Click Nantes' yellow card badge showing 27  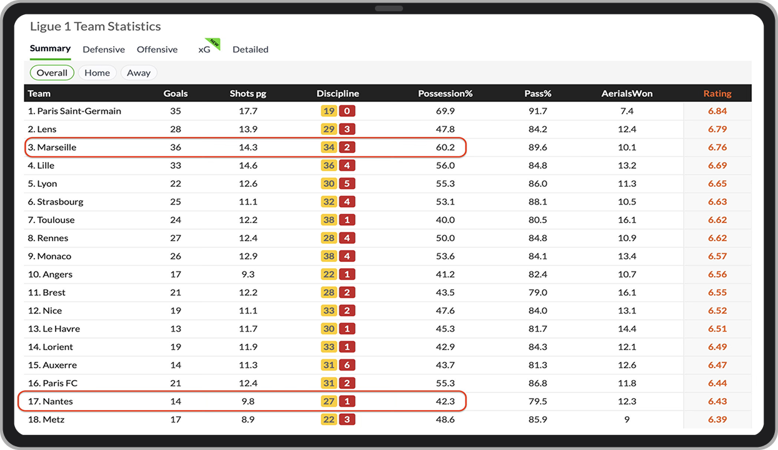329,401
